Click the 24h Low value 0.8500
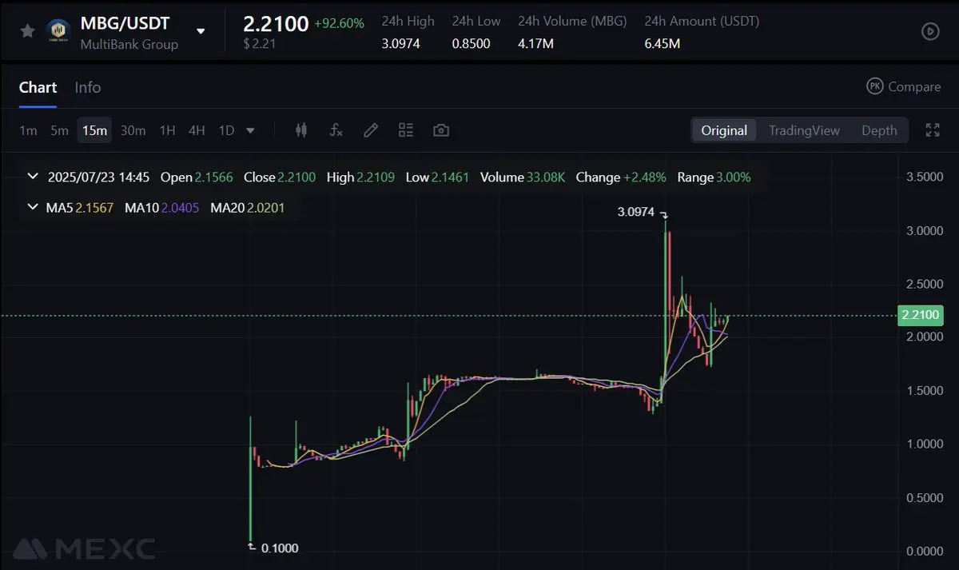Image resolution: width=959 pixels, height=570 pixels. [471, 43]
